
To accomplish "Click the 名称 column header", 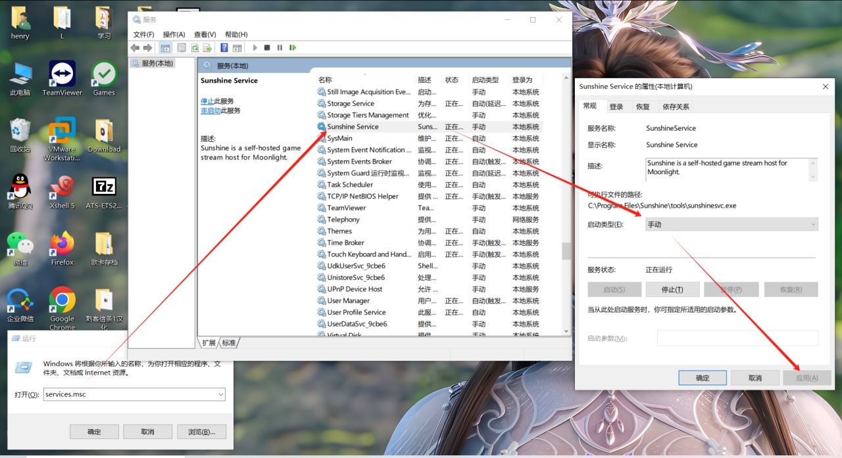I will 365,80.
